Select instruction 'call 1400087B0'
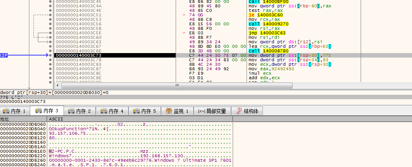Image resolution: width=412 pixels, height=167 pixels. pyautogui.click(x=269, y=51)
